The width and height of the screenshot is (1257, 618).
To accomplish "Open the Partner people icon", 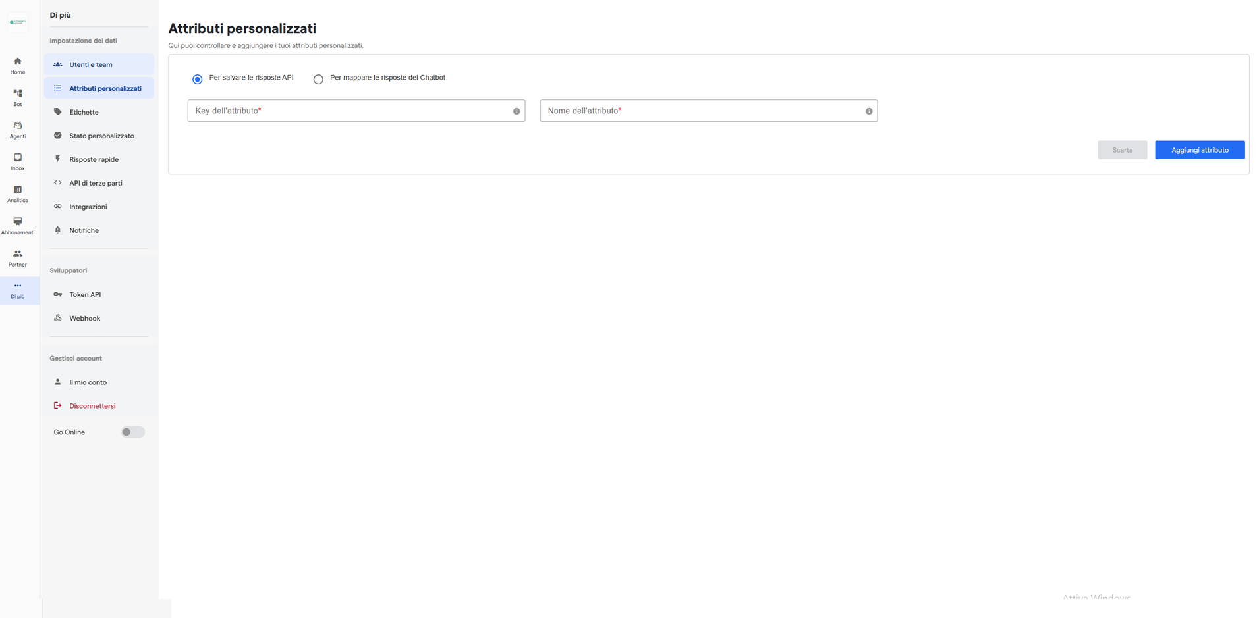I will (x=18, y=254).
